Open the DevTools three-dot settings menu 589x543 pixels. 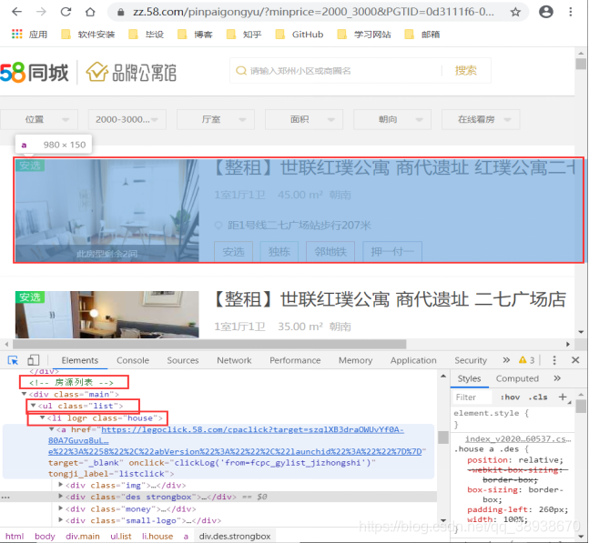tap(554, 360)
